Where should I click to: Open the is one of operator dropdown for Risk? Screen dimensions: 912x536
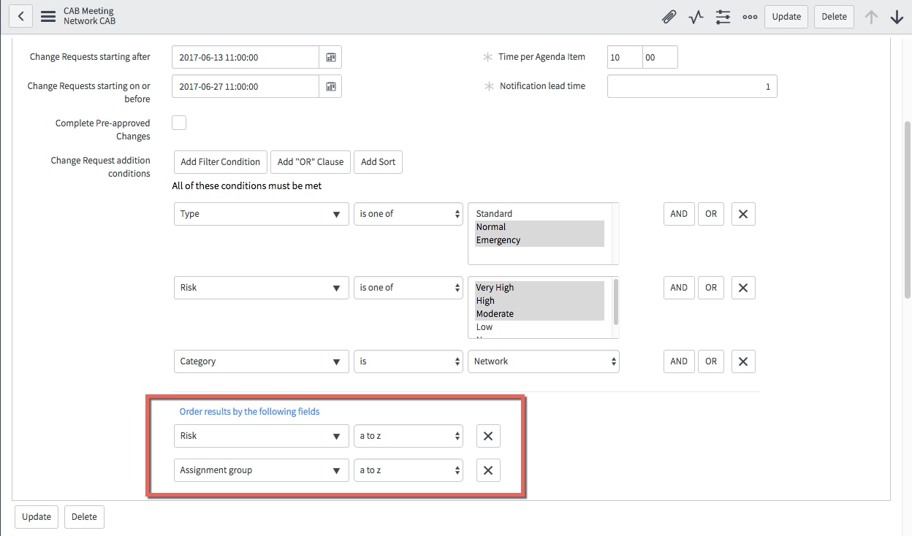click(408, 287)
